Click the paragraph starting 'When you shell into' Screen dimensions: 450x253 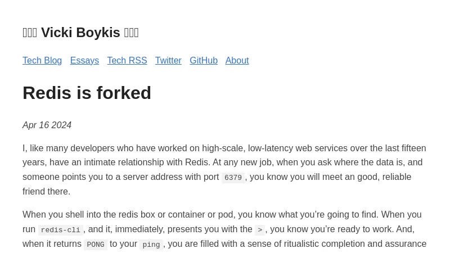pos(222,215)
